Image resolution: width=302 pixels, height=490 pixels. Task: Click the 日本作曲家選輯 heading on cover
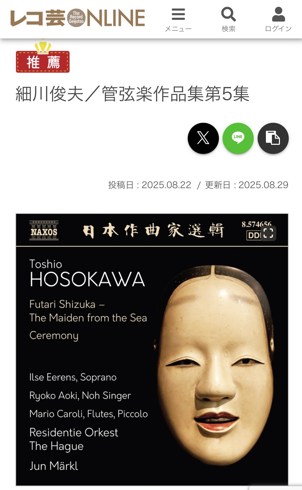pos(153,230)
